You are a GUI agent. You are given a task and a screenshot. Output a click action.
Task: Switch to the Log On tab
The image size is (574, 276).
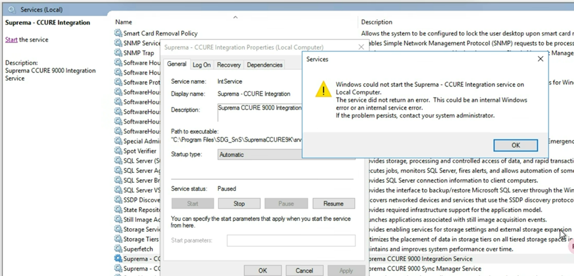[201, 65]
